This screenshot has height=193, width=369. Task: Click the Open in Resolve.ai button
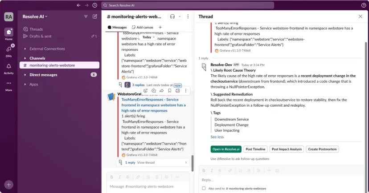226,149
